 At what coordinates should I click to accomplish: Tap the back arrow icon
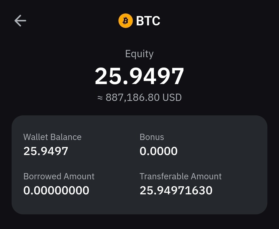click(20, 21)
